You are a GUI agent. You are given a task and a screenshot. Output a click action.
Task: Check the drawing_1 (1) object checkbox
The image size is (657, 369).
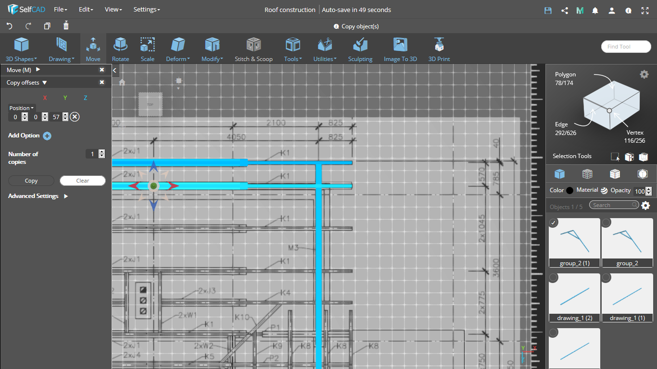(606, 277)
